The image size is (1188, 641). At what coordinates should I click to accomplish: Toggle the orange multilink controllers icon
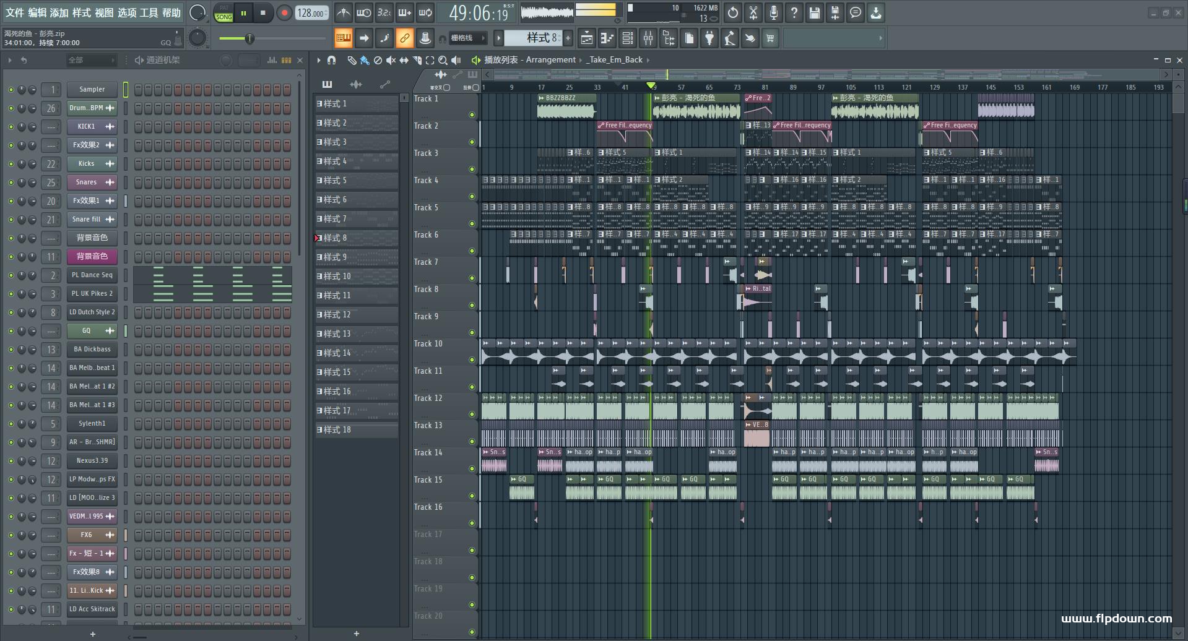(x=404, y=38)
